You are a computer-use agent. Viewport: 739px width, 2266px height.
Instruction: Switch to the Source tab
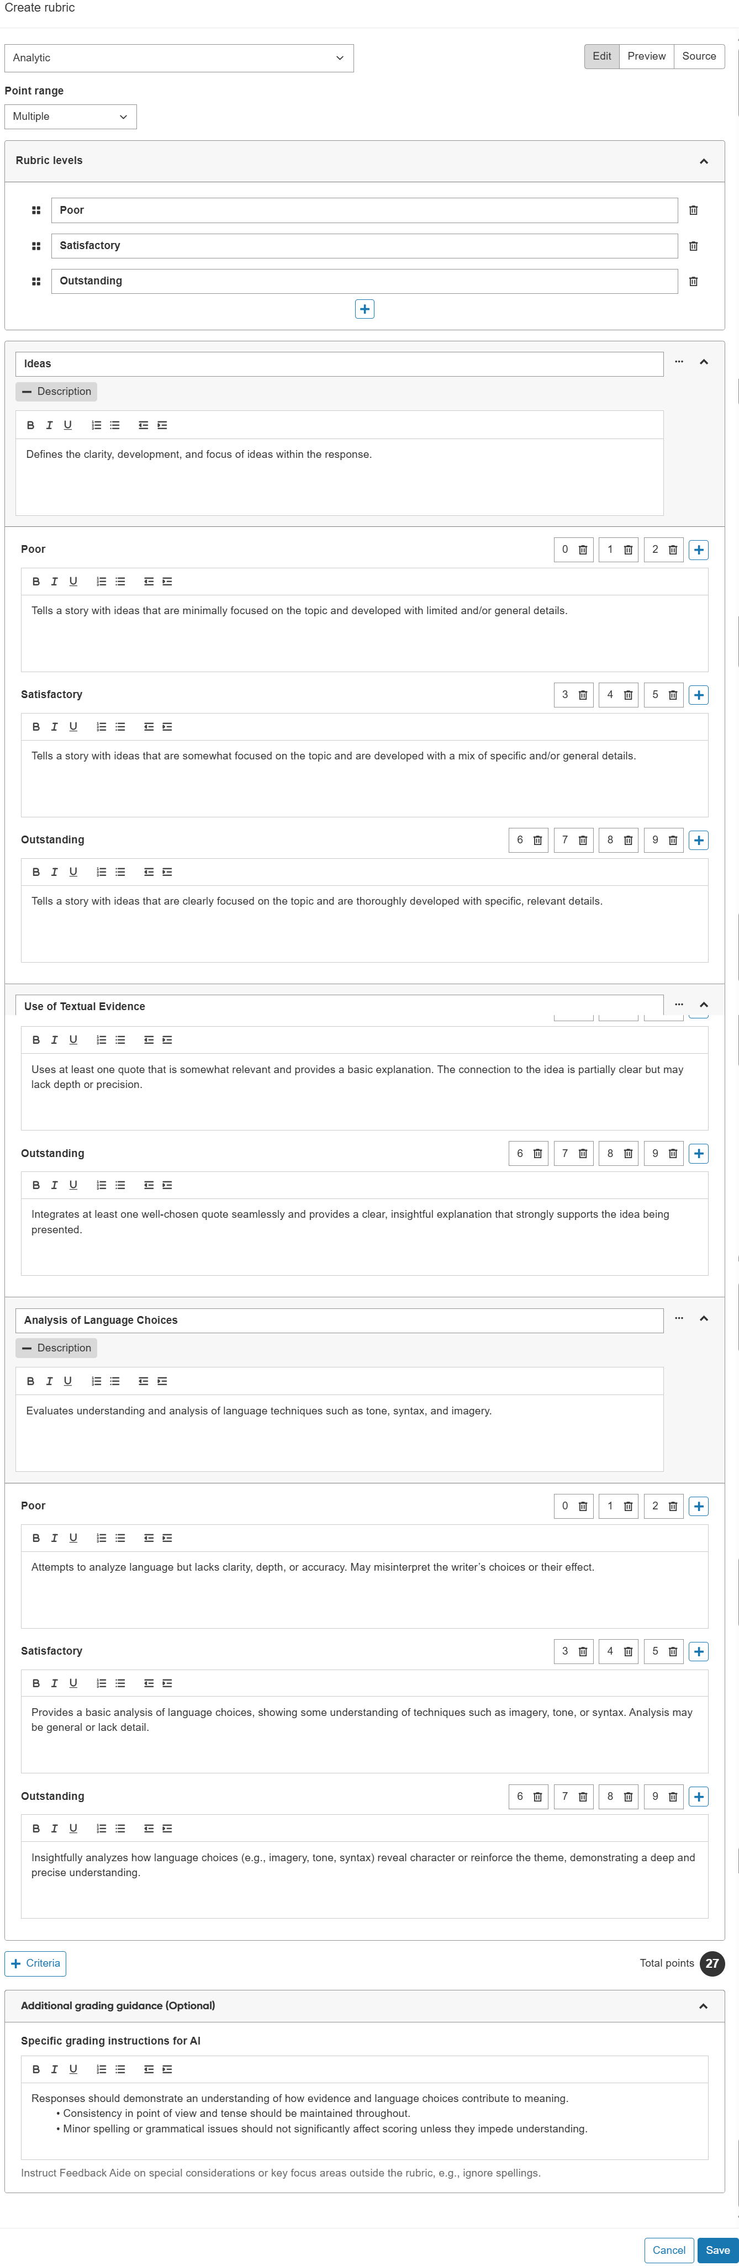click(x=699, y=55)
